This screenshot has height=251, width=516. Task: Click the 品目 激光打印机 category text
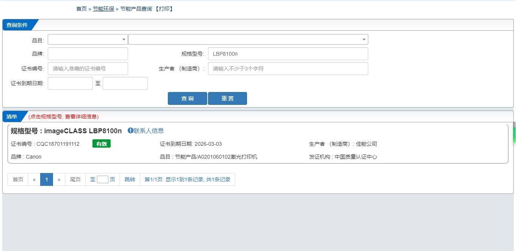click(208, 157)
